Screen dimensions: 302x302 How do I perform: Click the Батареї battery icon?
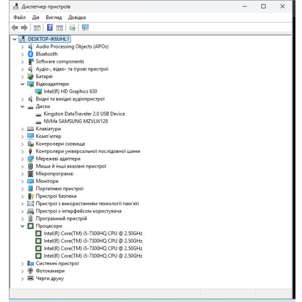point(30,77)
